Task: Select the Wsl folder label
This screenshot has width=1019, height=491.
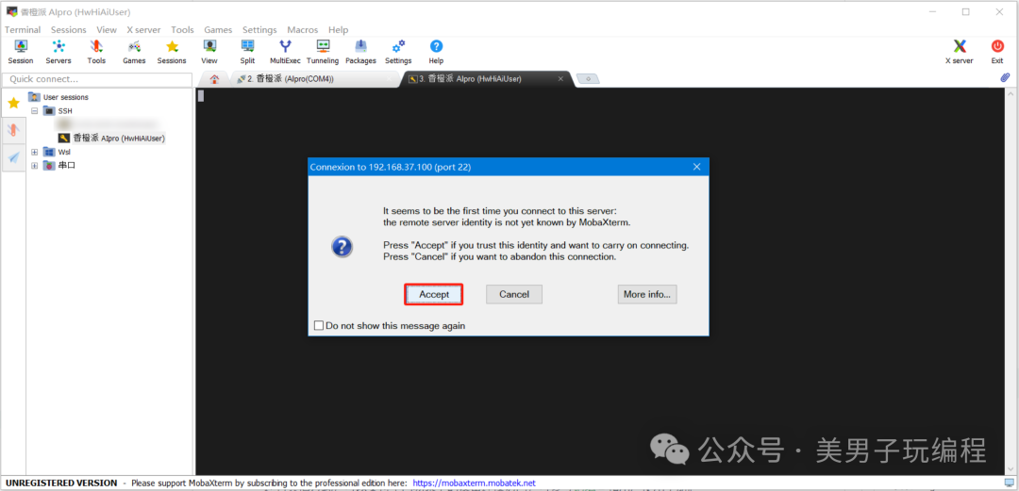Action: pyautogui.click(x=64, y=152)
